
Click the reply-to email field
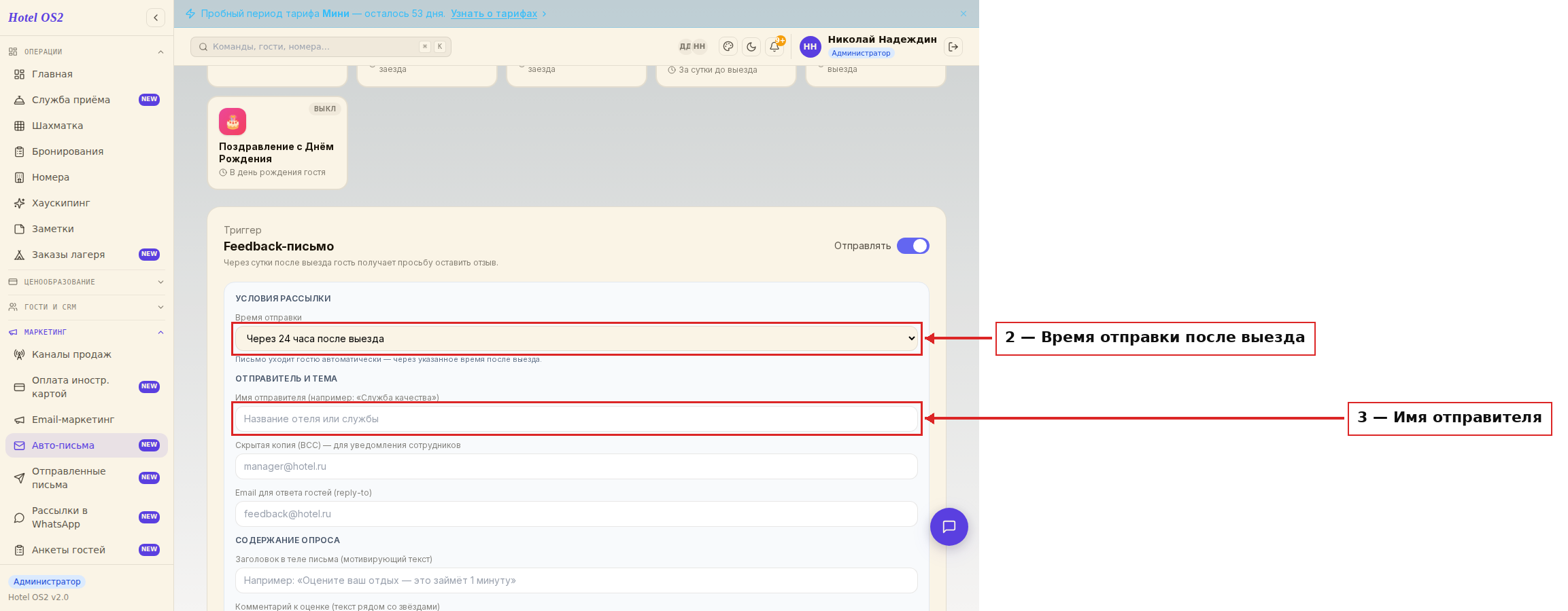pos(577,514)
